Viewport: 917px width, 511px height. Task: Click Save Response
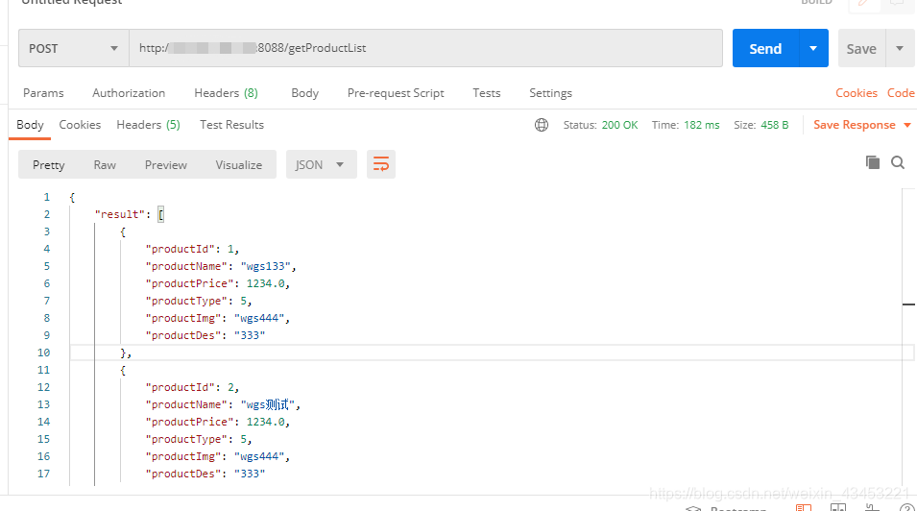tap(854, 125)
